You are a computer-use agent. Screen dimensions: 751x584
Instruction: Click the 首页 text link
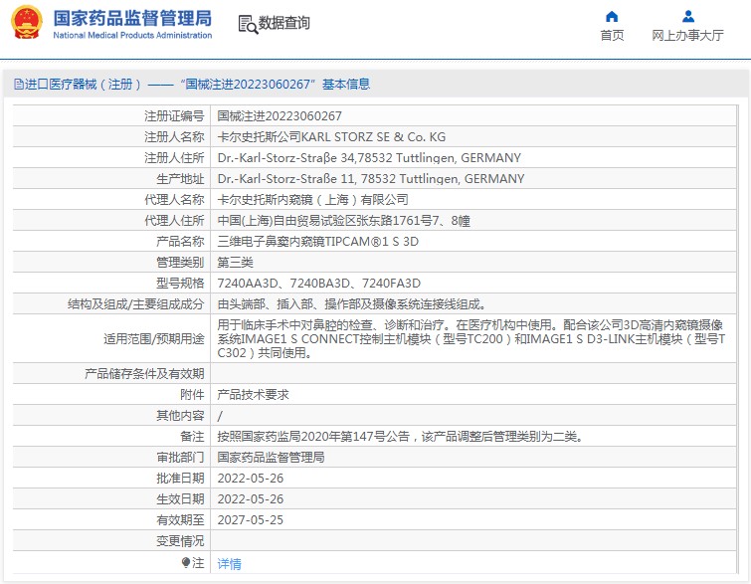612,36
